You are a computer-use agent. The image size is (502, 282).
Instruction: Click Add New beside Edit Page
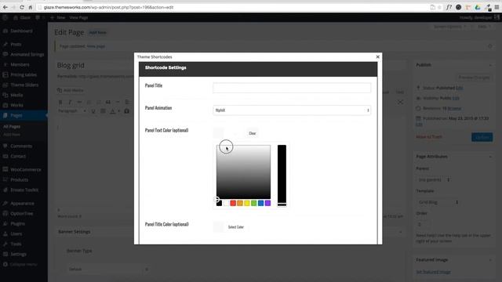[x=97, y=33]
